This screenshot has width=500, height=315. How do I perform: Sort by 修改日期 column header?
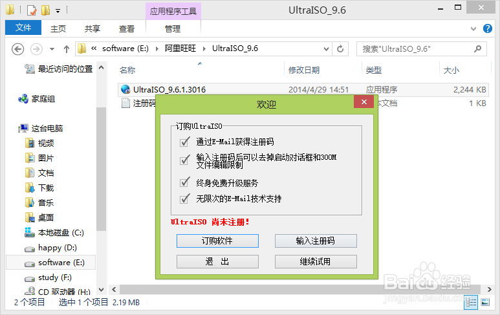coord(304,70)
